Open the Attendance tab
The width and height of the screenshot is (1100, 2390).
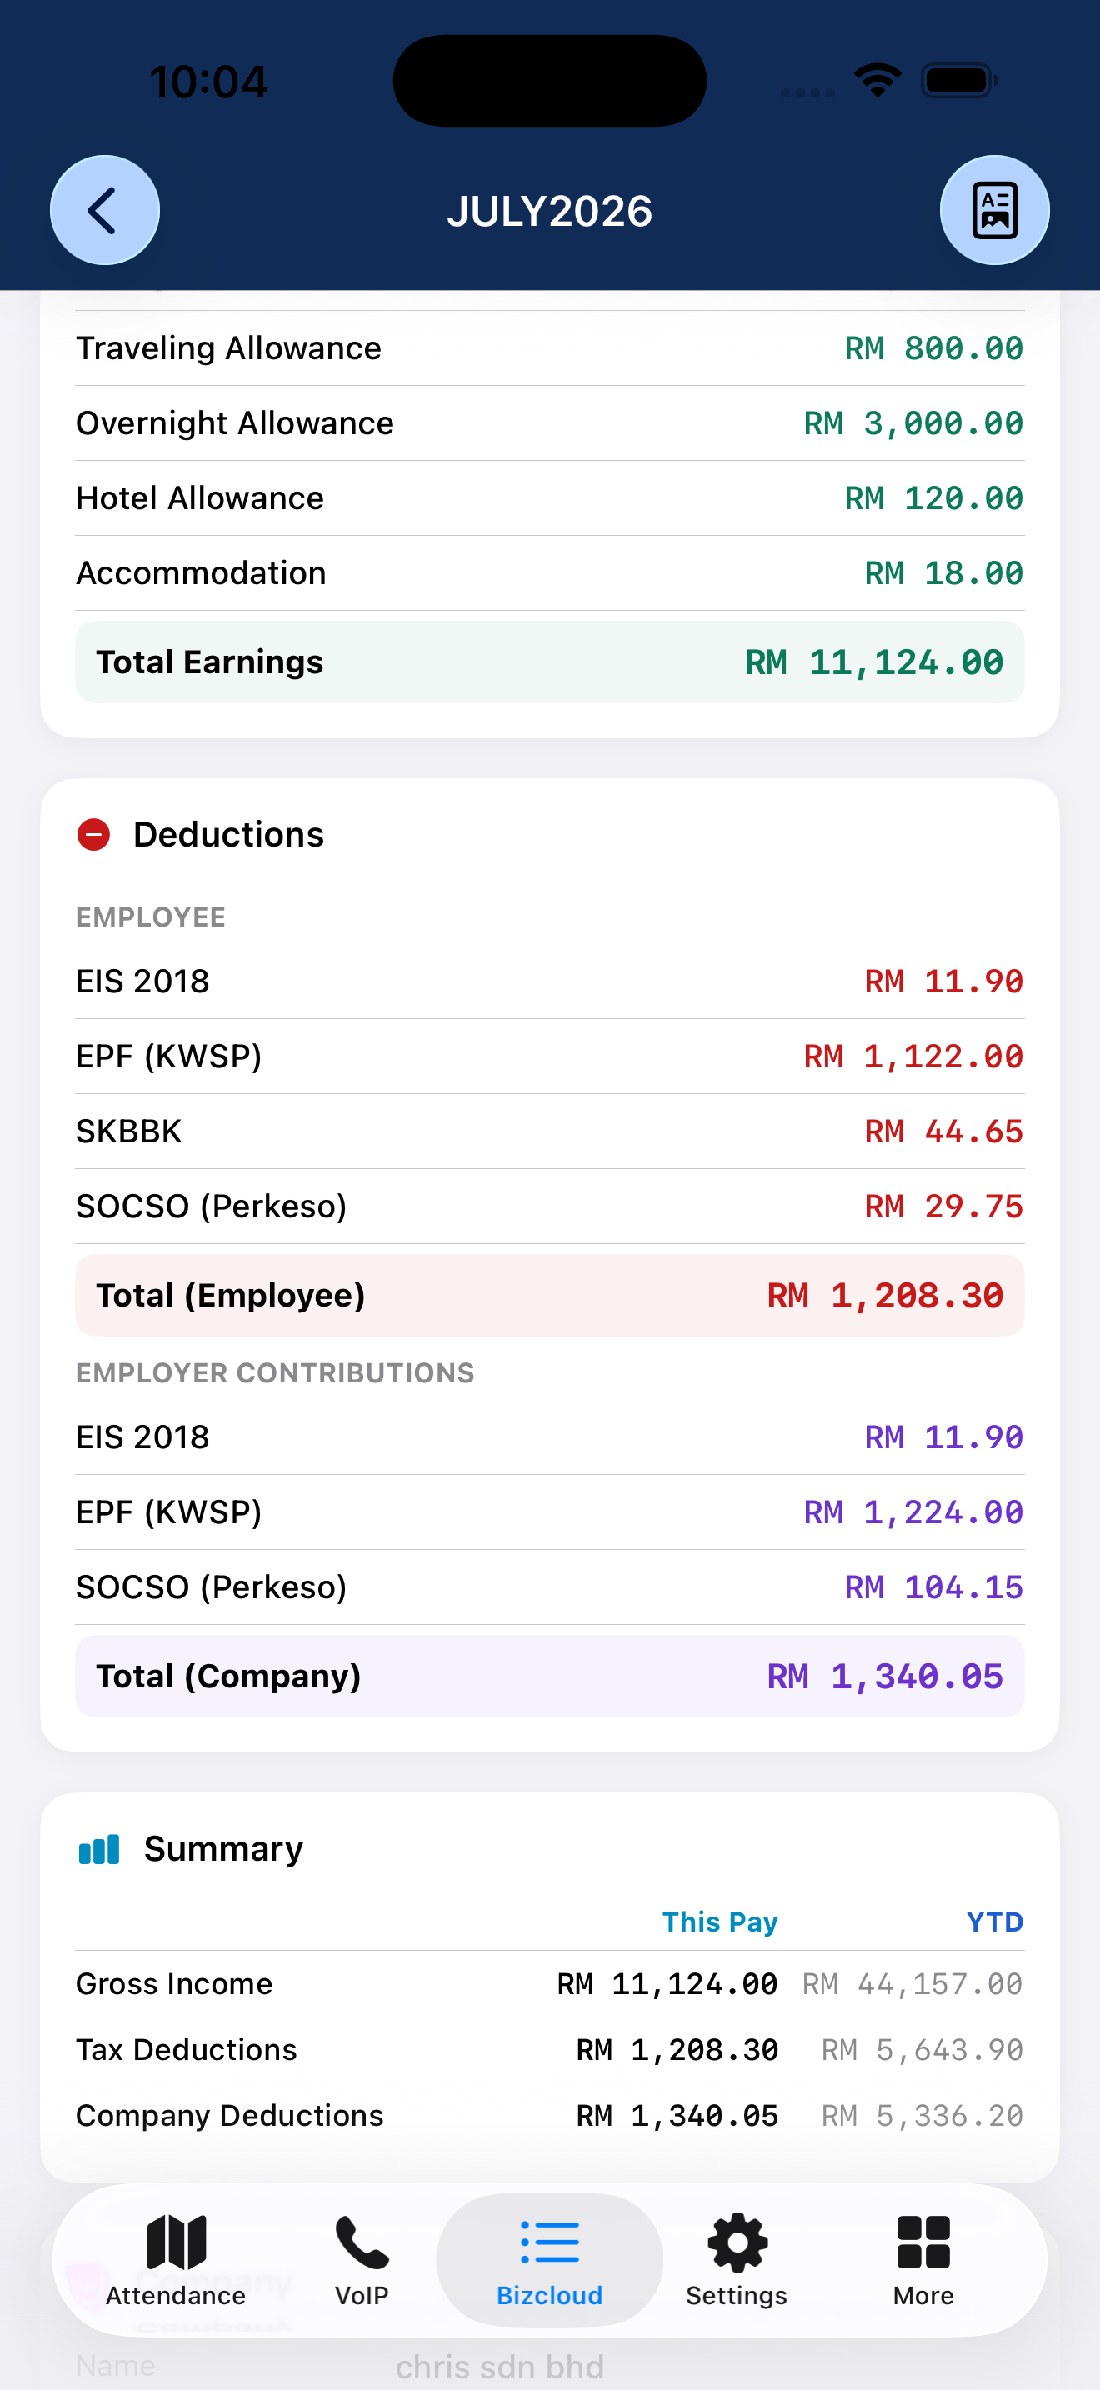coord(176,2260)
